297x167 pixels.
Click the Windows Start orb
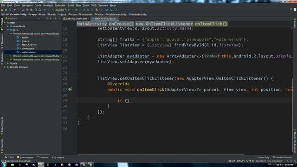(4, 165)
